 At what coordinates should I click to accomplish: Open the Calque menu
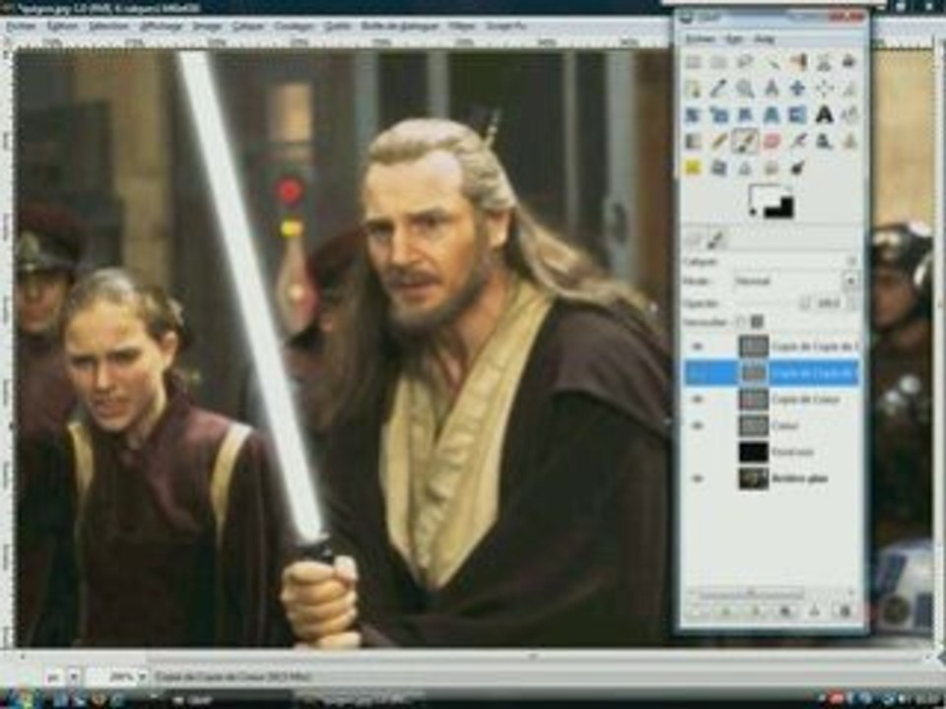point(248,27)
